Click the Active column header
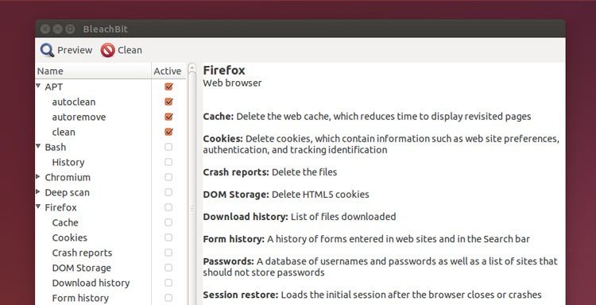Image resolution: width=596 pixels, height=305 pixels. pyautogui.click(x=168, y=71)
